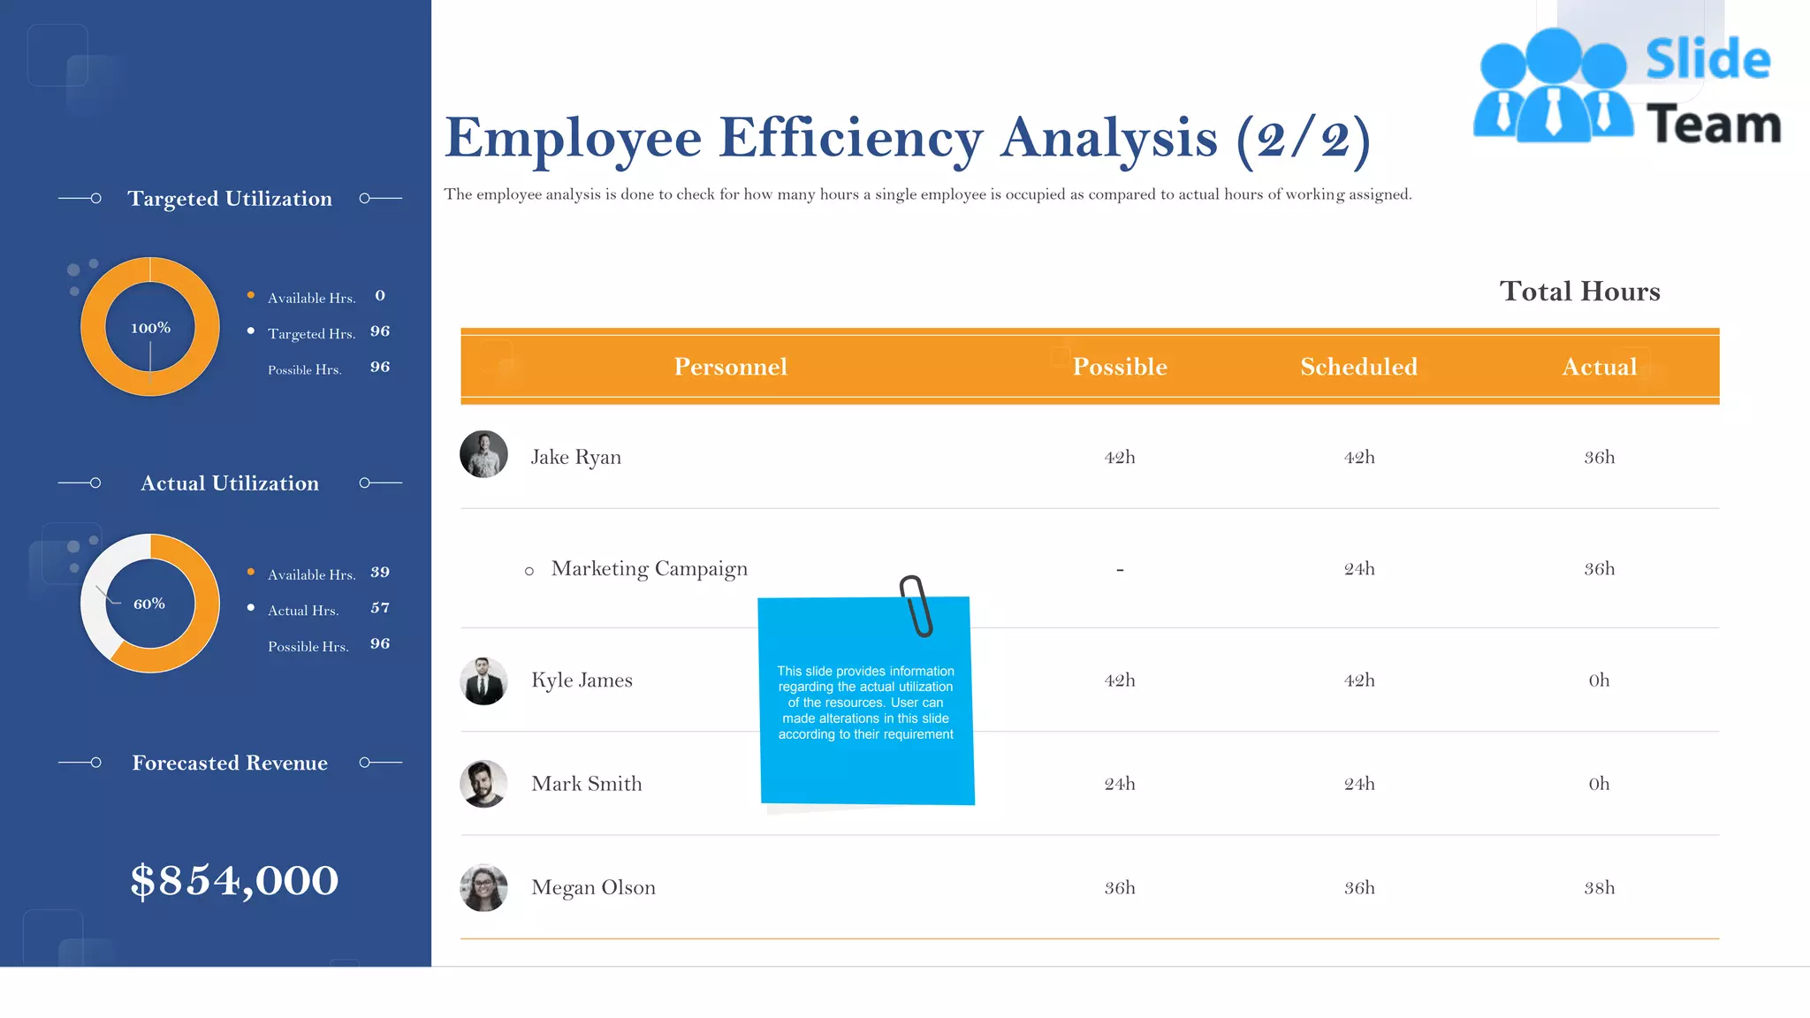Click the white Targeted Hrs. legend bullet
The image size is (1810, 1018).
[251, 330]
